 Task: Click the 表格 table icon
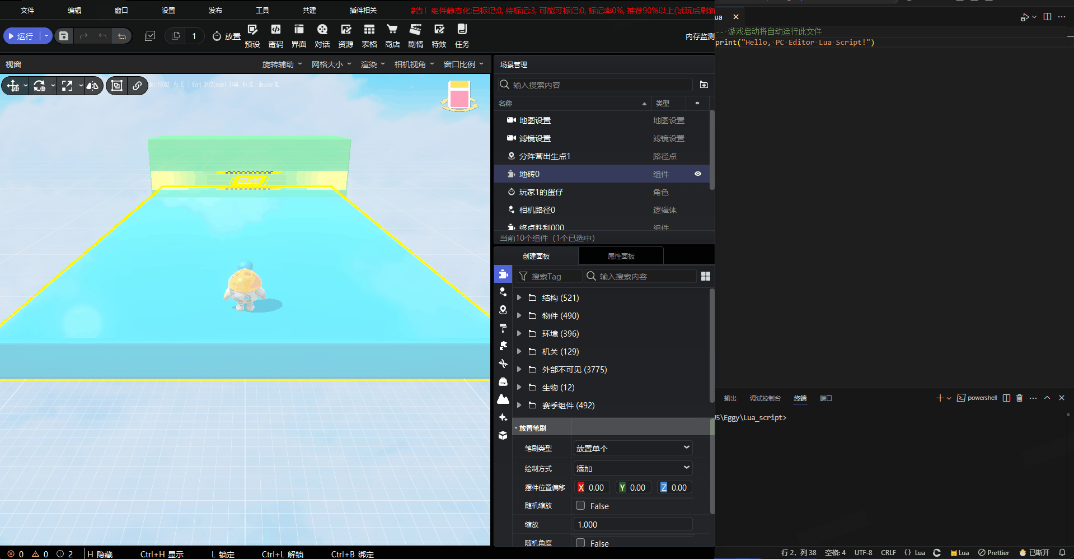(369, 35)
